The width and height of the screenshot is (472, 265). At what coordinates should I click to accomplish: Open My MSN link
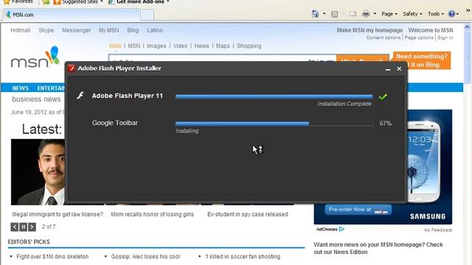pos(108,30)
